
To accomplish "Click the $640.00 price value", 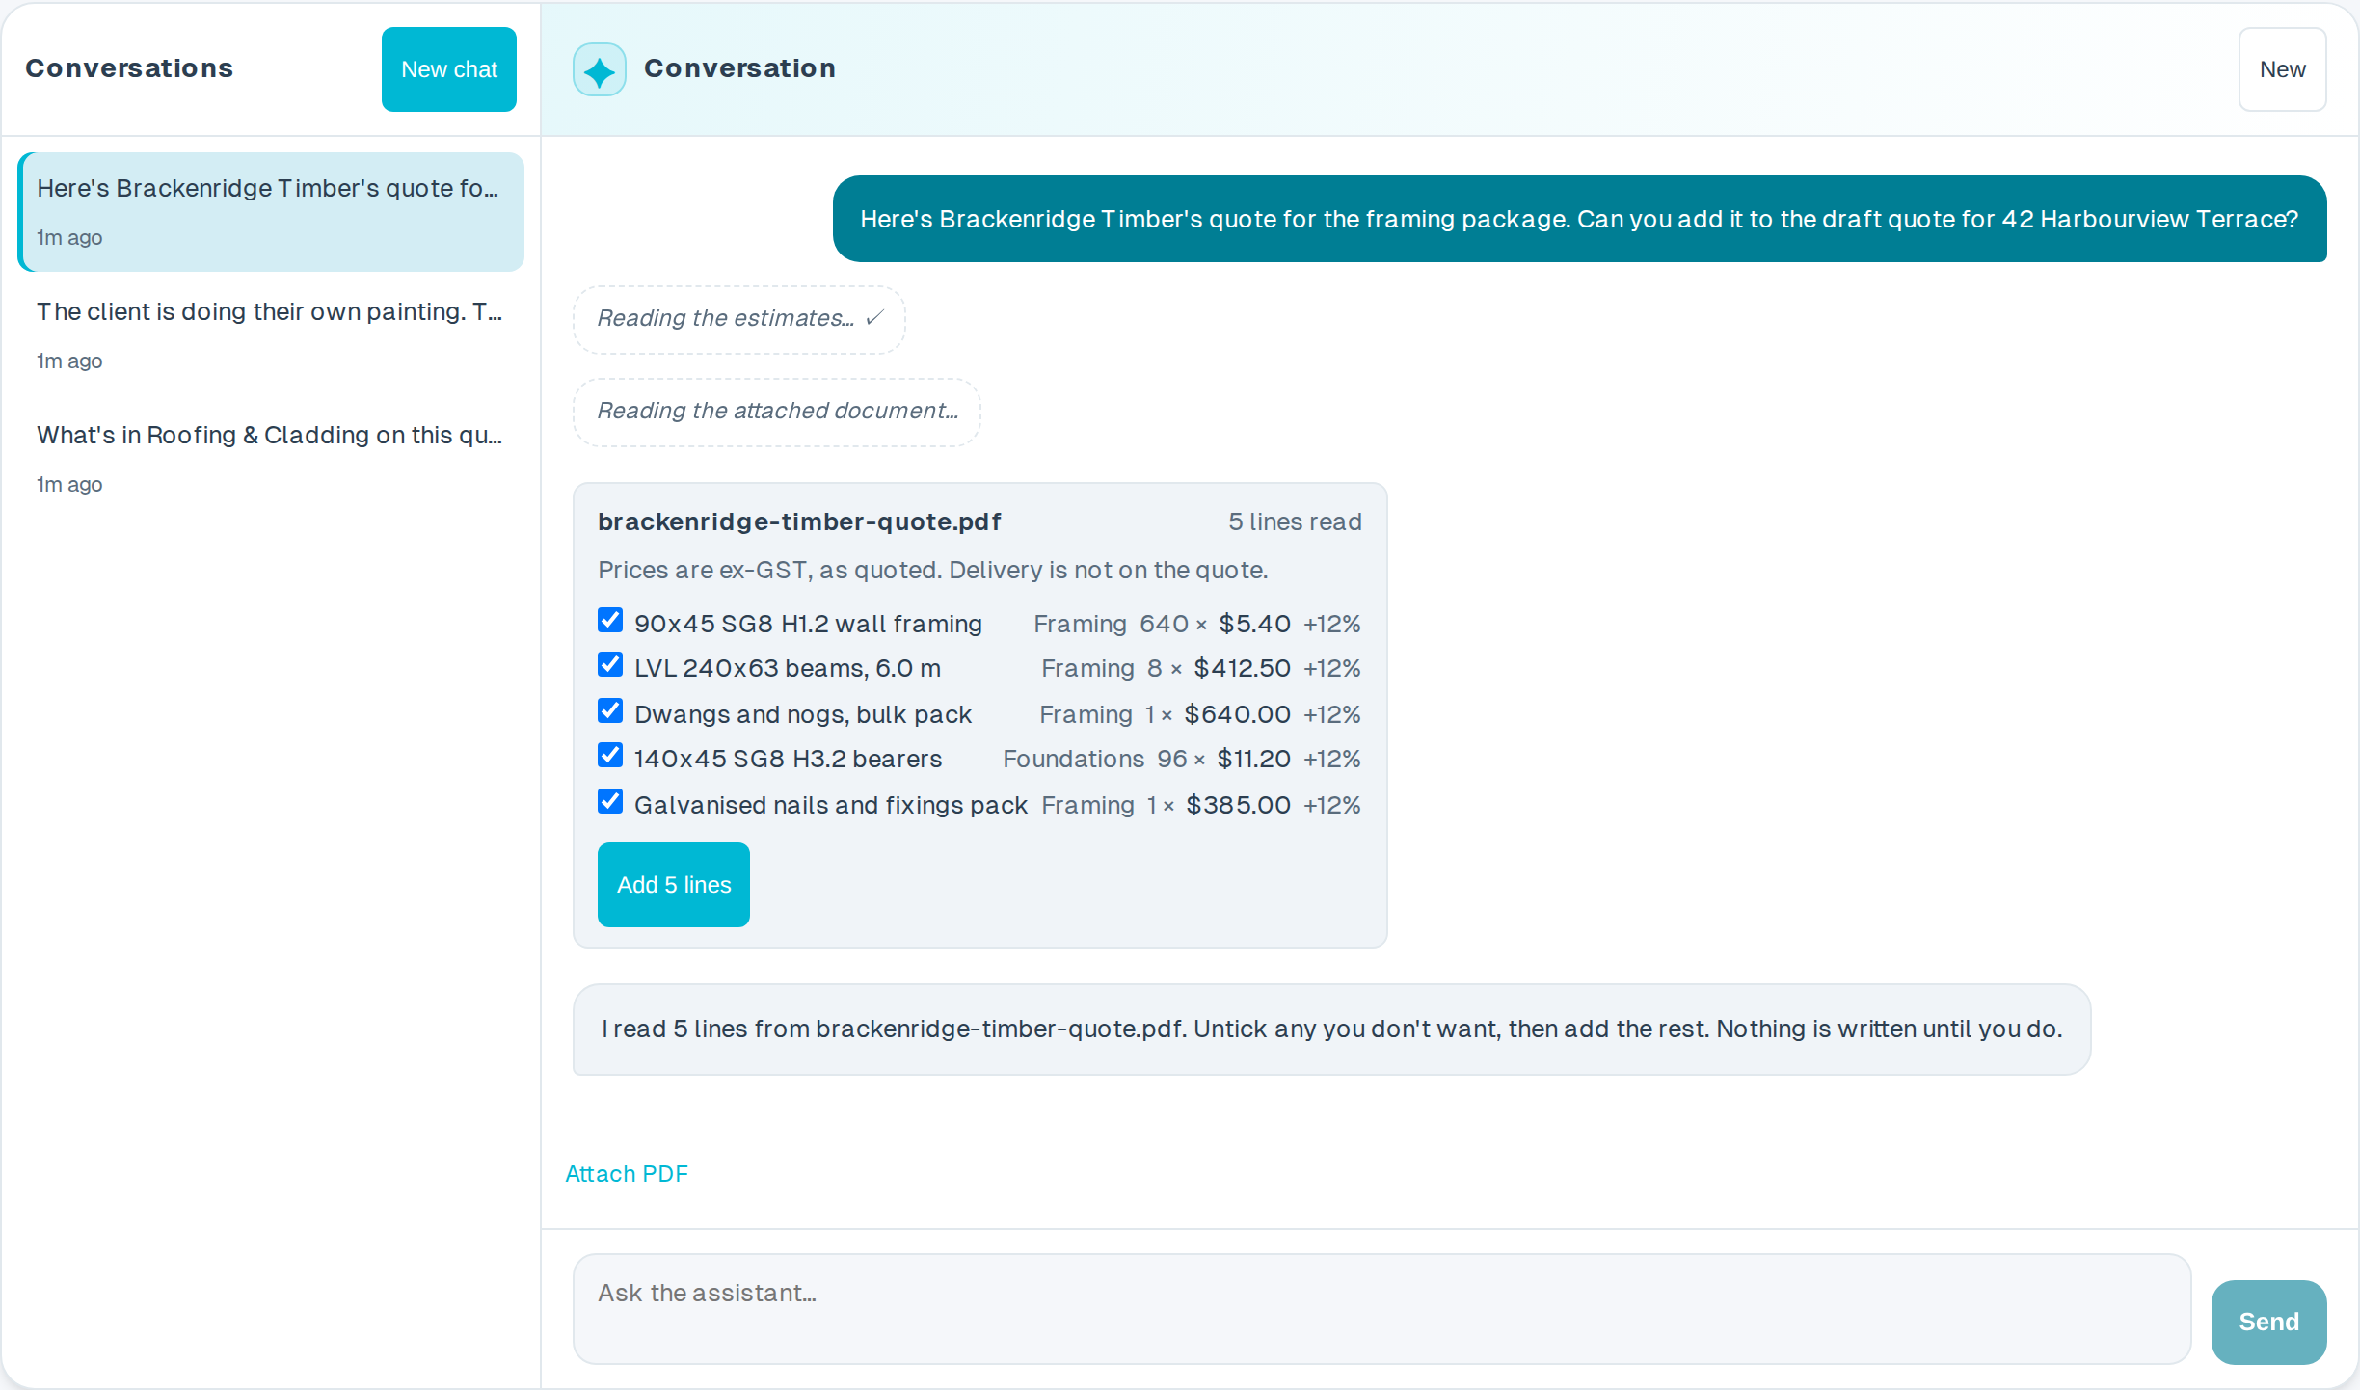I will click(1237, 715).
